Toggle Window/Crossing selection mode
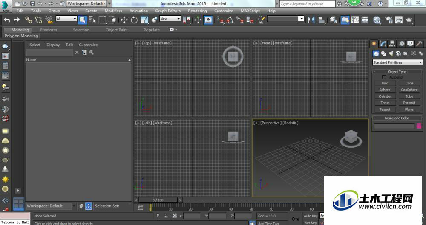Screen dimensions: 426x225 click(x=112, y=20)
